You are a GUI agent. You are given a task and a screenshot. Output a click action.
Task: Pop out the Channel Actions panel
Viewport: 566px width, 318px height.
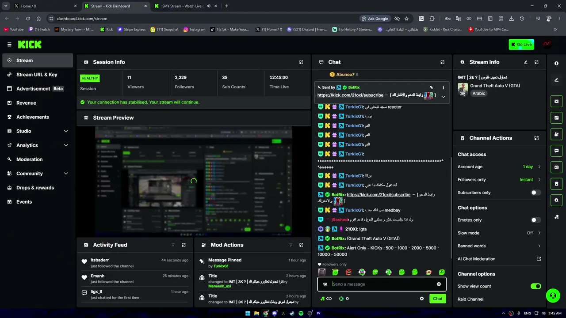coord(536,138)
